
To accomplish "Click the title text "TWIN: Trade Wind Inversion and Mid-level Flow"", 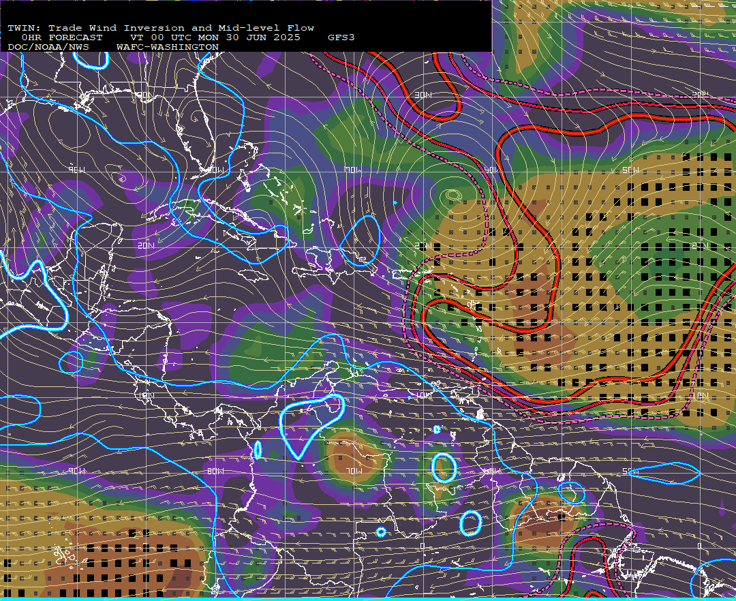I will pyautogui.click(x=161, y=28).
